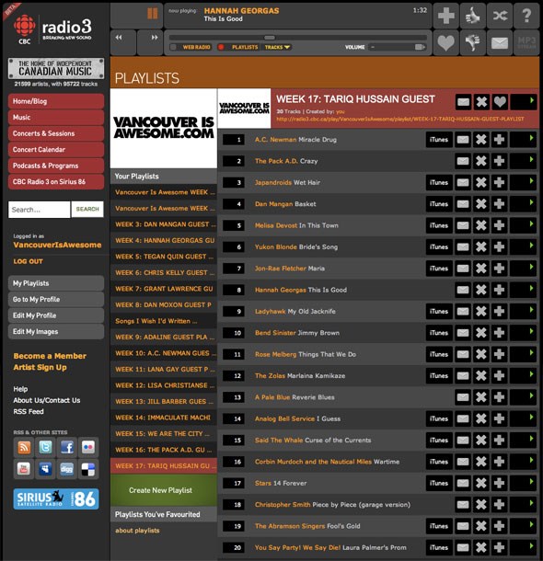Open the Facebook icon in the sidebar

66,447
